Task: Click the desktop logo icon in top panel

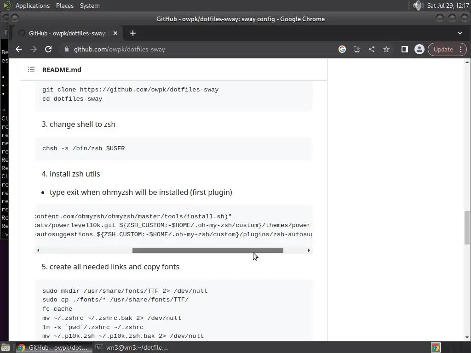Action: [x=7, y=6]
